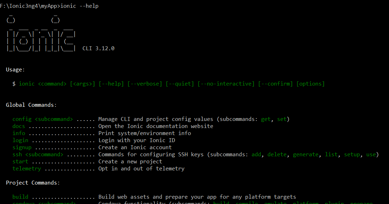Click the 'setup' ssh subcommand
Screen dimensions: 389x204
point(352,155)
